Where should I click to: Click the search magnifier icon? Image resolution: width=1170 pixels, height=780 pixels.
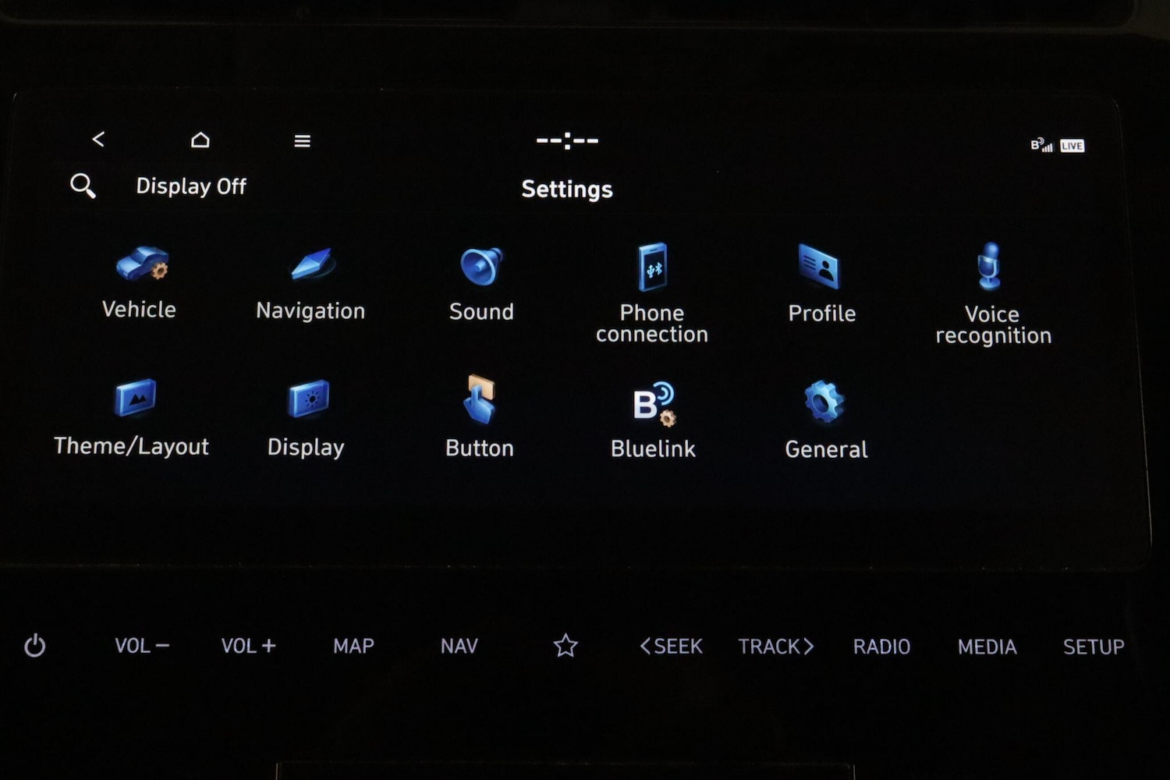pos(83,186)
